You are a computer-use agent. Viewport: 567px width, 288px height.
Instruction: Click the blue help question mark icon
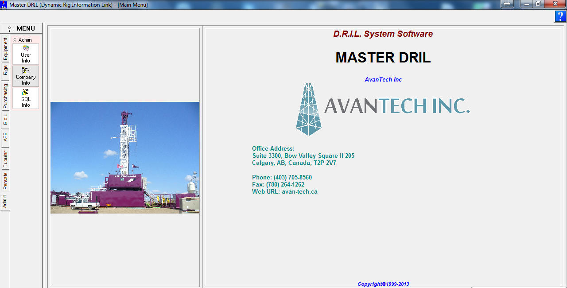click(560, 16)
